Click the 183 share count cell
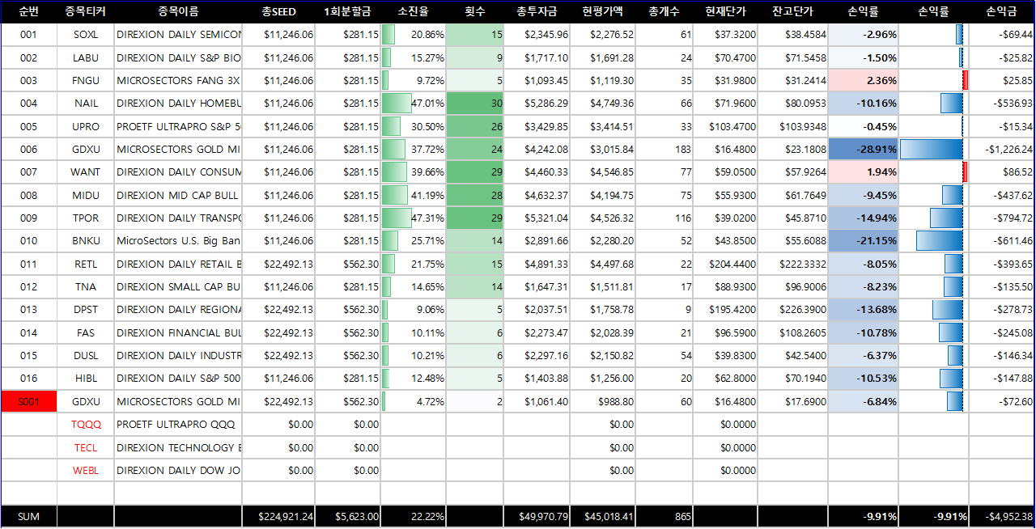Screen dimensions: 1036x529 click(664, 149)
